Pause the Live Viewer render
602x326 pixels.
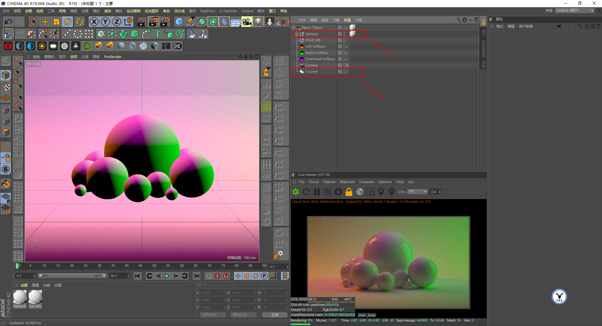coord(317,192)
